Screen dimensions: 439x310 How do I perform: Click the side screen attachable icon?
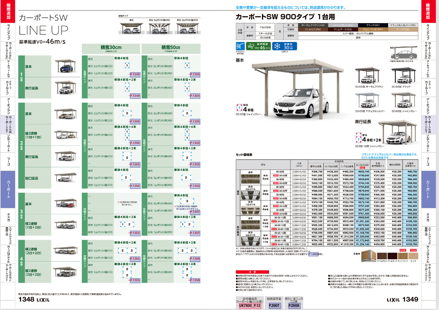coord(240,46)
